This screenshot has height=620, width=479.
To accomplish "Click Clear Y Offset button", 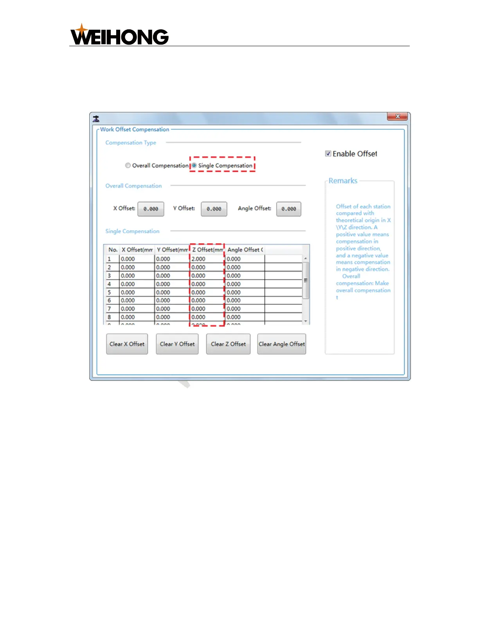I will click(x=177, y=344).
